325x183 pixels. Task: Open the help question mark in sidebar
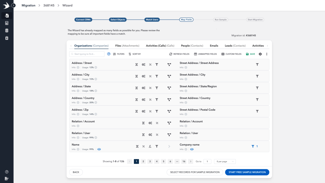click(7, 172)
